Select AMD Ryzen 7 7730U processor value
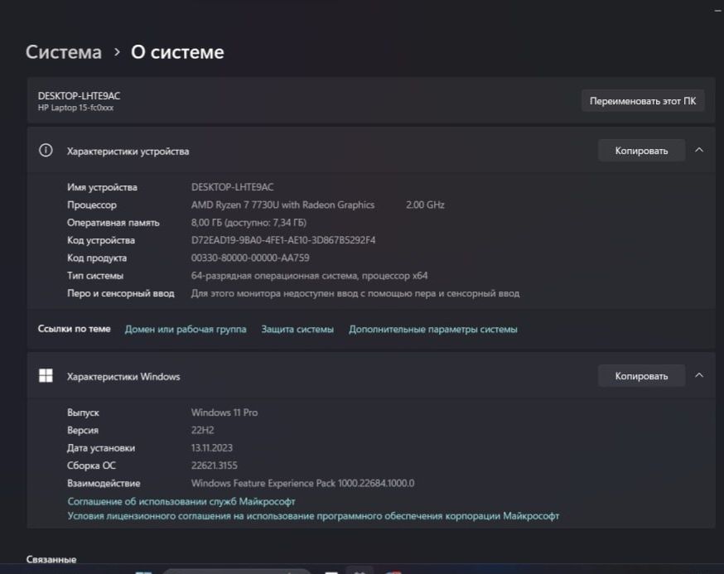724x574 pixels. pos(282,205)
